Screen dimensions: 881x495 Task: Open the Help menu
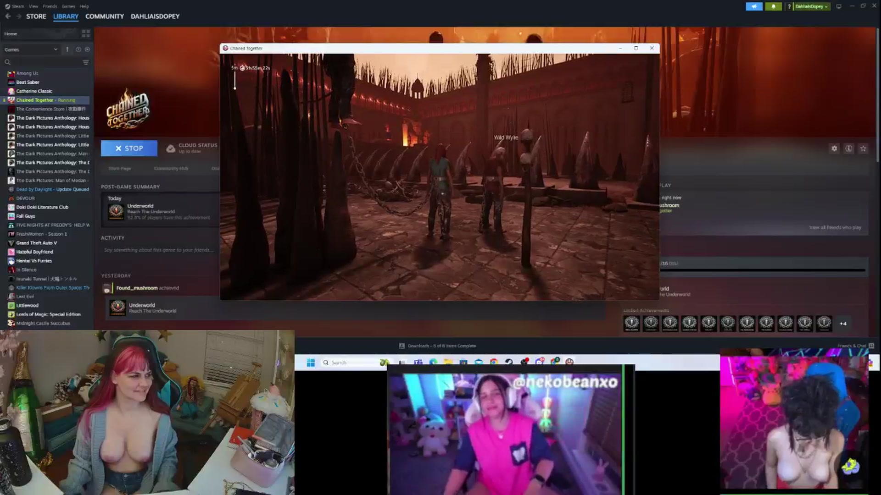(84, 6)
